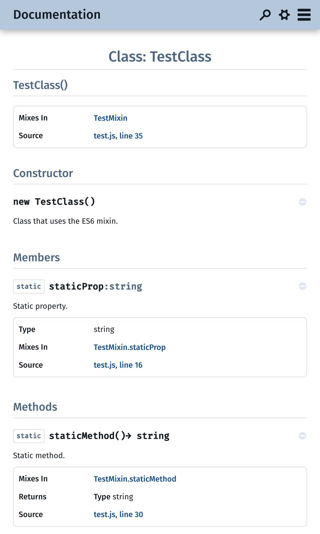Open the hamburger navigation menu
This screenshot has width=320, height=534.
pos(304,15)
